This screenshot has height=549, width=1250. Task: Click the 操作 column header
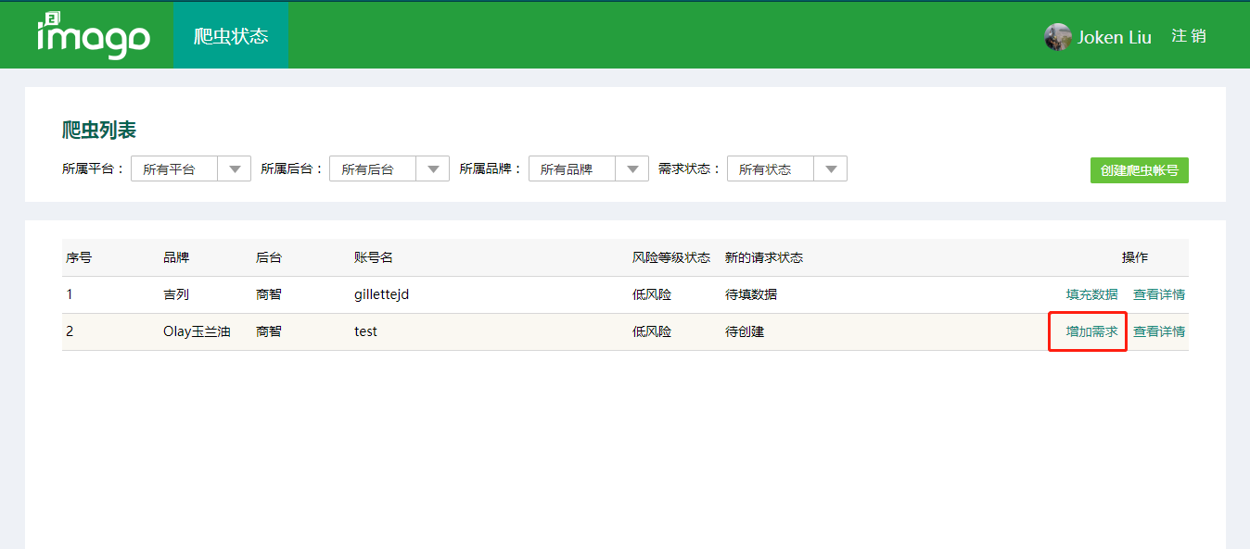tap(1135, 257)
